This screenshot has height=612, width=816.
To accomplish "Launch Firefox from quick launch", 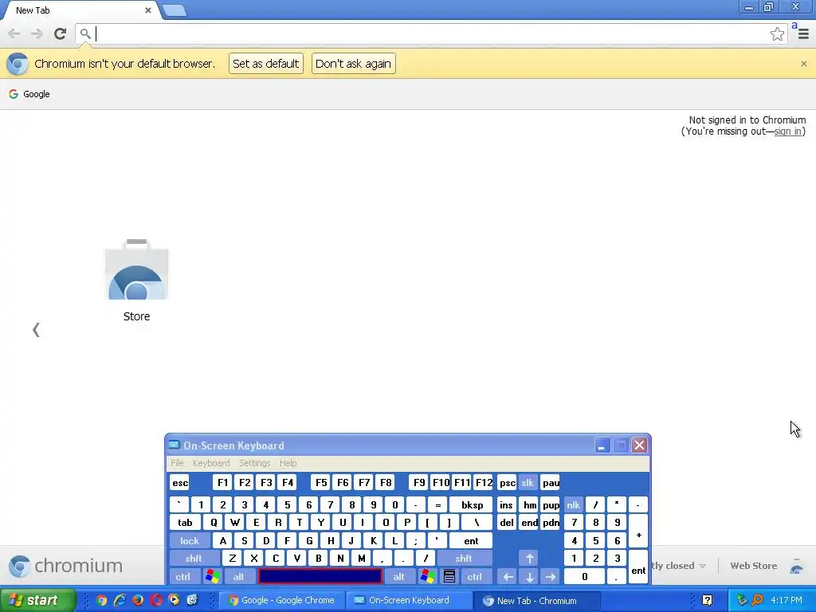I will (x=138, y=600).
